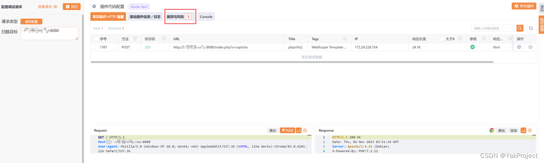Screen dimensions: 544x163
Task: Toggle the 大于0 checkbox
Action: point(442,39)
